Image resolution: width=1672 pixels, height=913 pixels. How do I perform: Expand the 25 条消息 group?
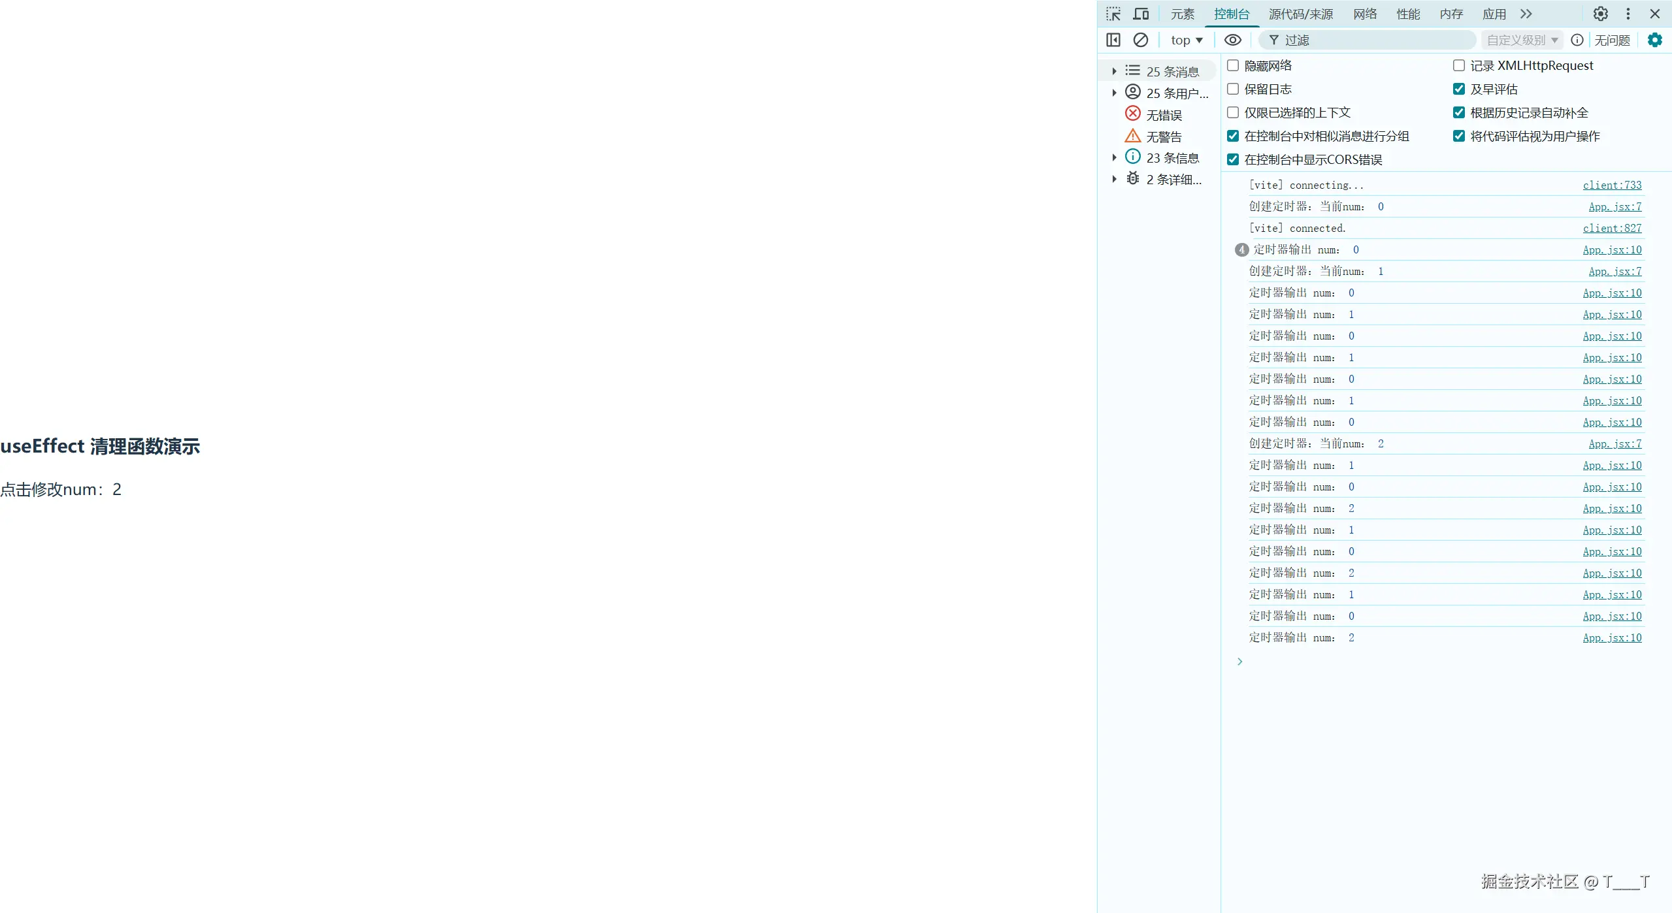click(x=1115, y=71)
